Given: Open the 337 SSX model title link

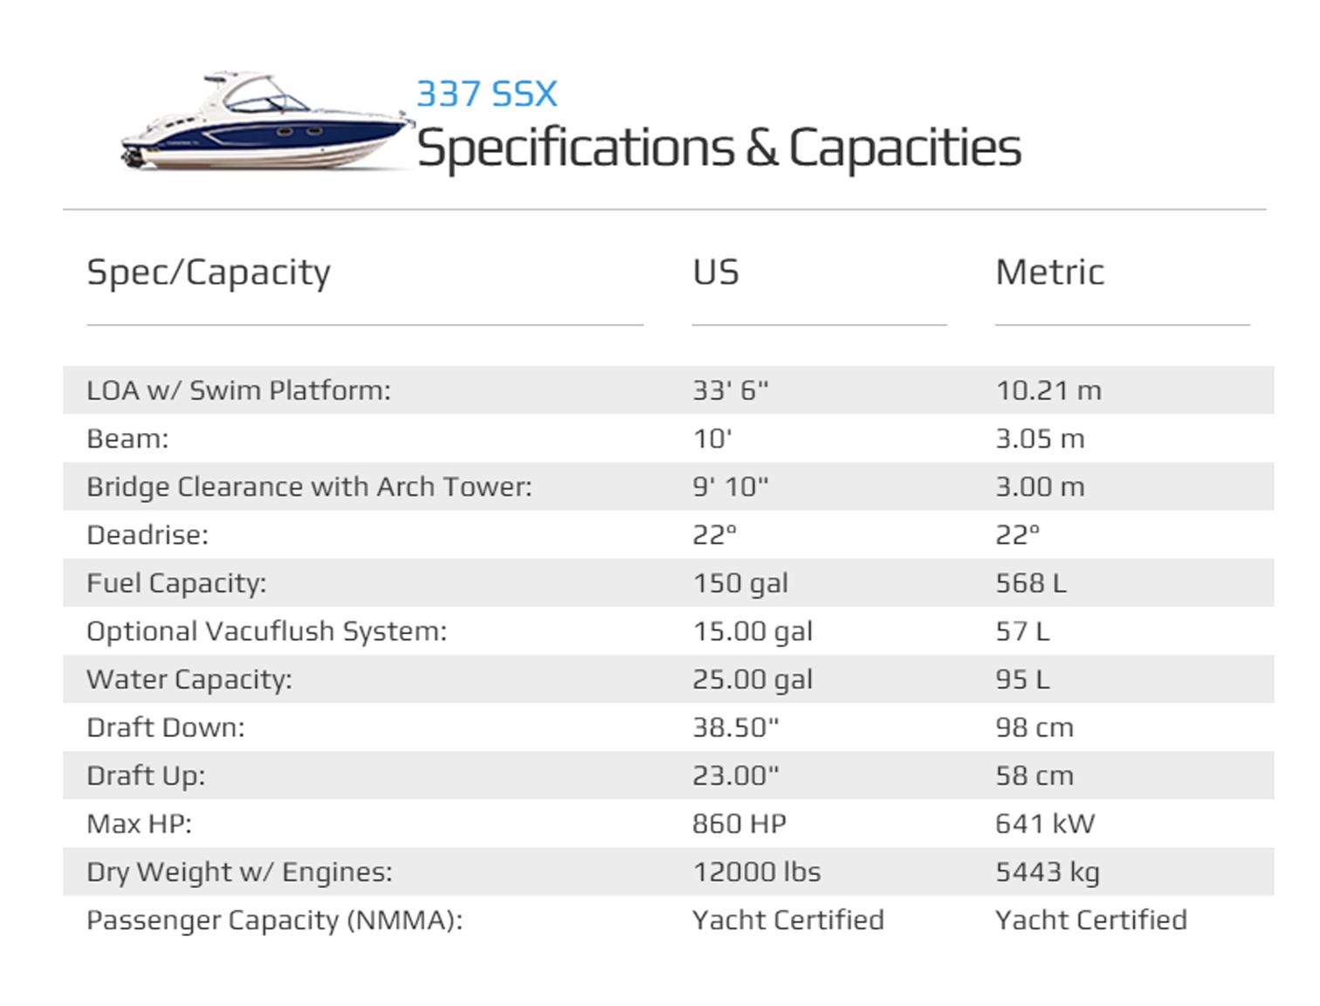Looking at the screenshot, I should (486, 94).
